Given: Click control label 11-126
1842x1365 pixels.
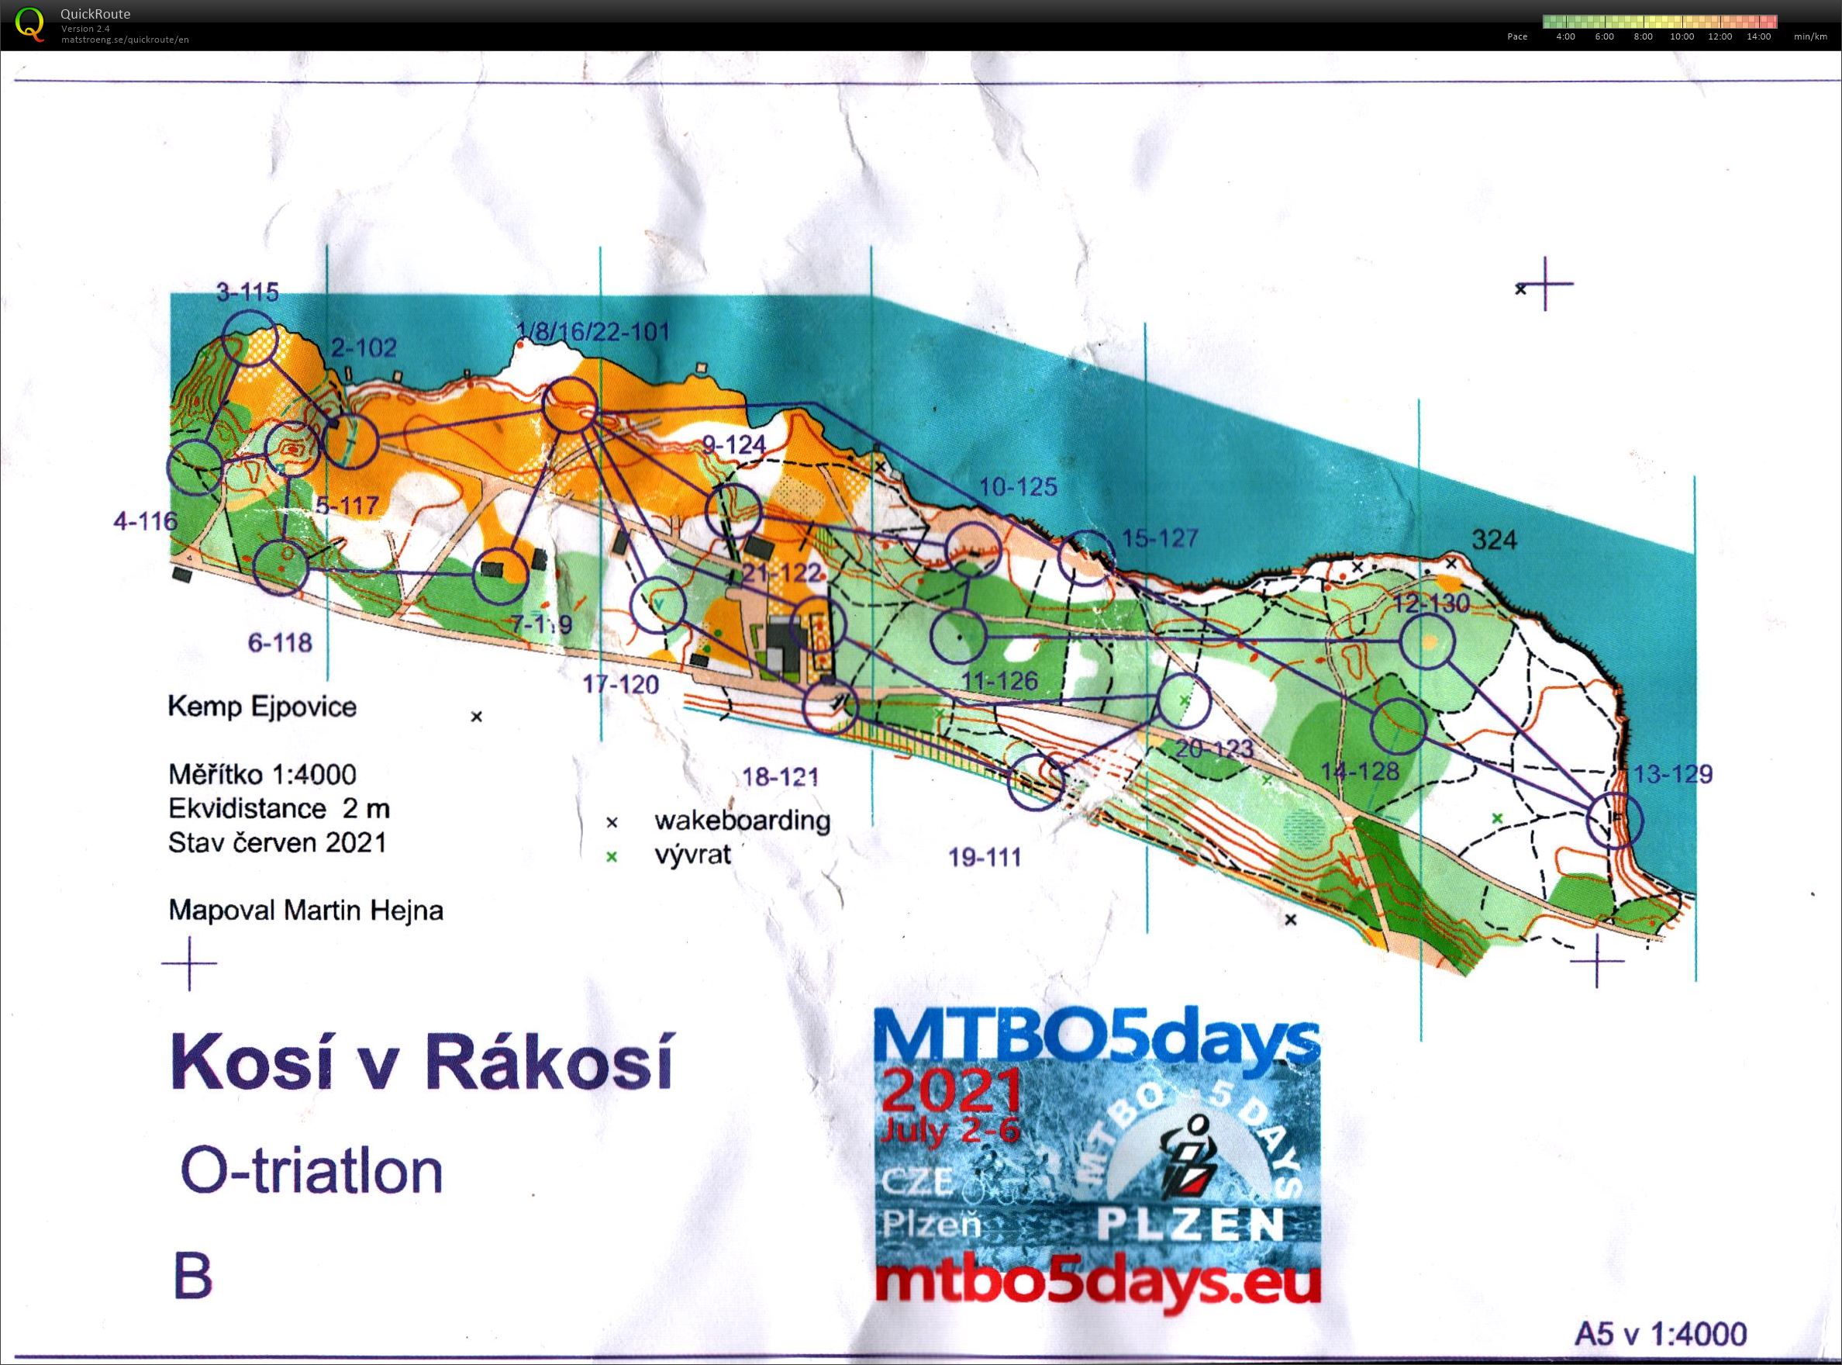Looking at the screenshot, I should point(999,681).
